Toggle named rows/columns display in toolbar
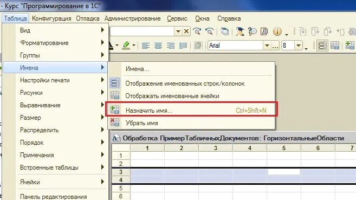 tap(322, 46)
